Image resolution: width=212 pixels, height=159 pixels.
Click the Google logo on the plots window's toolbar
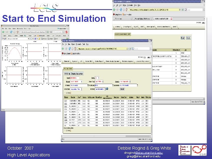coord(4,39)
